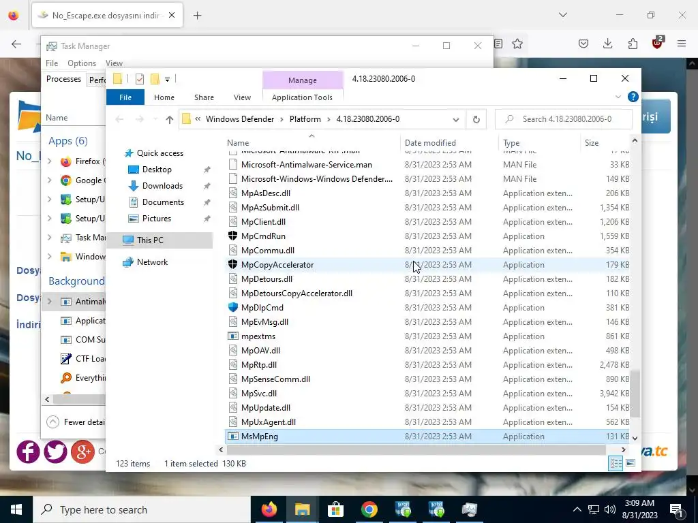Switch to details view in Explorer status bar
This screenshot has width=698, height=523.
coord(616,463)
